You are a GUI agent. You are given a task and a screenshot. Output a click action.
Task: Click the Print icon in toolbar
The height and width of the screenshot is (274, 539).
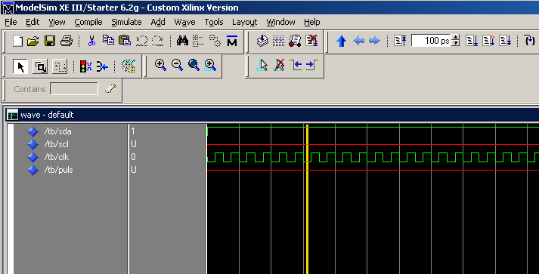[x=67, y=42]
